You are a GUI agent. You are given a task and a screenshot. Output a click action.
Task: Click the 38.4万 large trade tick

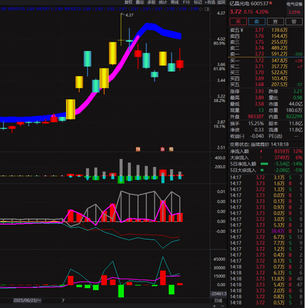pos(278,231)
